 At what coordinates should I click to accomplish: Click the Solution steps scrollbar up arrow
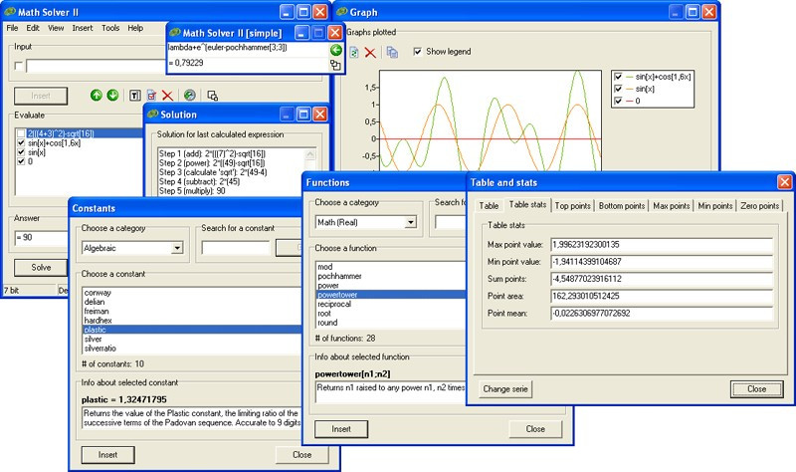point(310,154)
